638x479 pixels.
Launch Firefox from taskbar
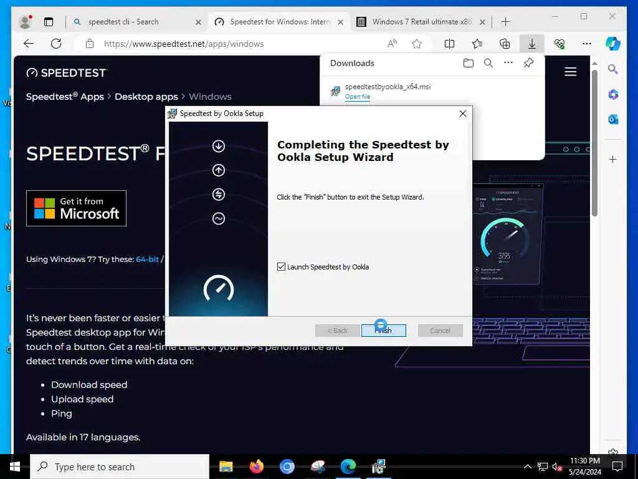[256, 467]
